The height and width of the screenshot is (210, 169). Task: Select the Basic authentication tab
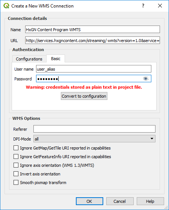[x=56, y=59]
